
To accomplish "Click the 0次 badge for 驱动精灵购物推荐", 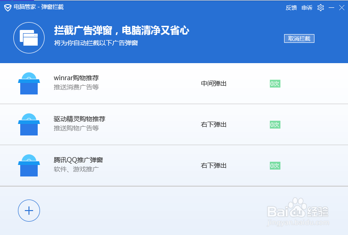I will tap(275, 124).
